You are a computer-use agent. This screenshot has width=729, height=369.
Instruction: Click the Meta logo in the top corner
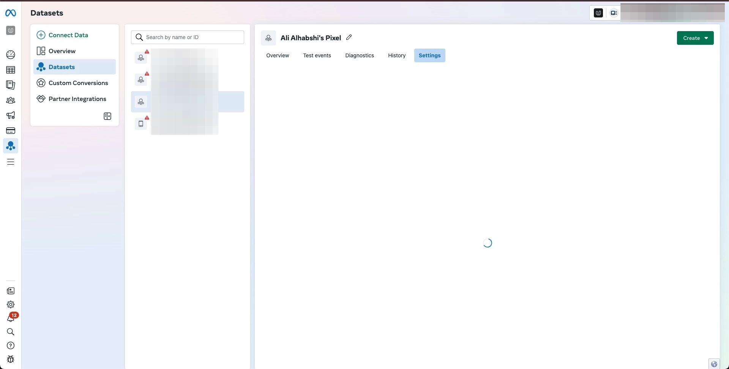pyautogui.click(x=11, y=13)
